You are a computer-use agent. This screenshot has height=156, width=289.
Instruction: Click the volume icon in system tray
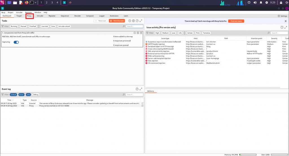pos(255,3)
